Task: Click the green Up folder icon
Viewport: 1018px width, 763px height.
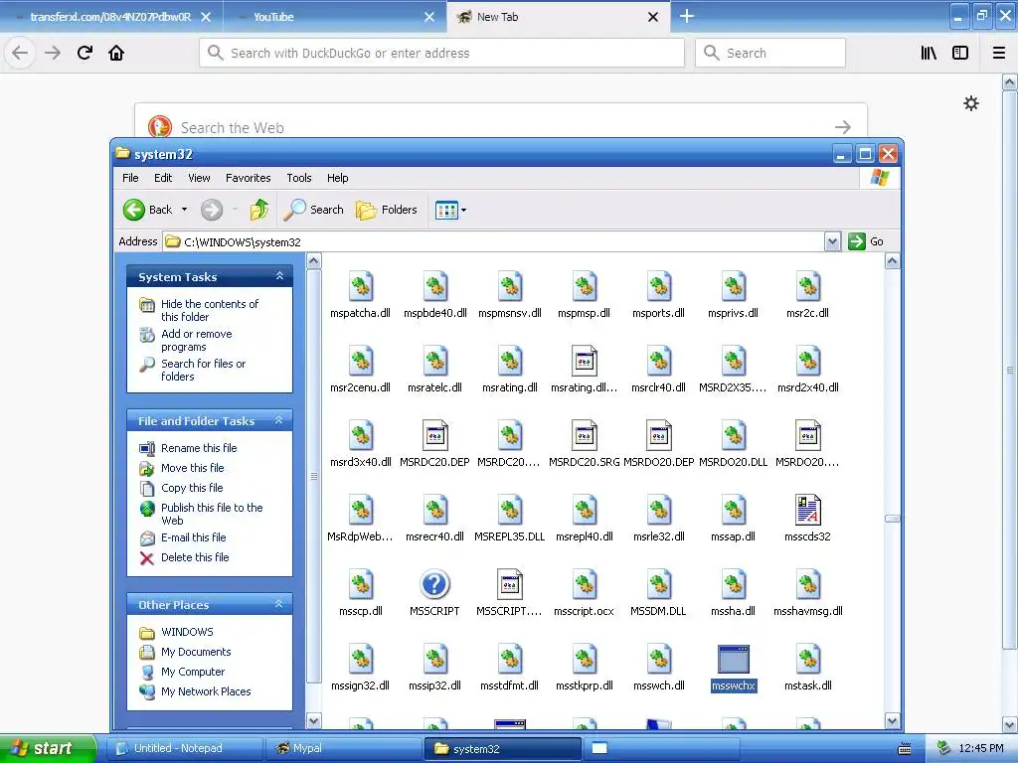Action: (x=259, y=210)
